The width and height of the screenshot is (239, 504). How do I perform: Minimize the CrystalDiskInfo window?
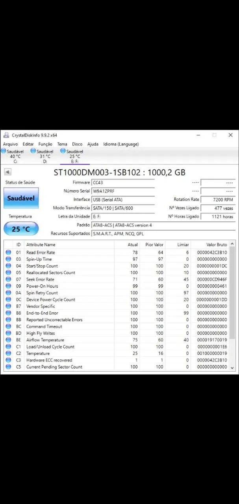[x=198, y=135]
